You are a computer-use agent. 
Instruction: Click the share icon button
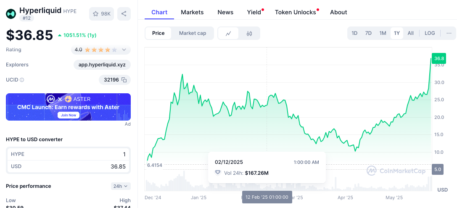(x=124, y=14)
